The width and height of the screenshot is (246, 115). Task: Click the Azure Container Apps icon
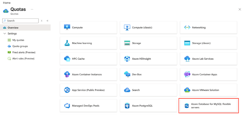pyautogui.click(x=187, y=74)
